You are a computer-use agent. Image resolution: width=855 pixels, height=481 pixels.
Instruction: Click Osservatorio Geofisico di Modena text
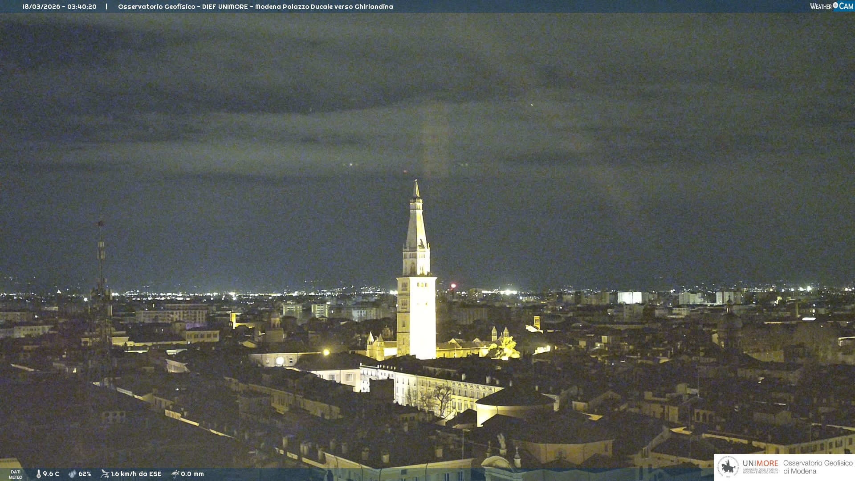tap(818, 467)
